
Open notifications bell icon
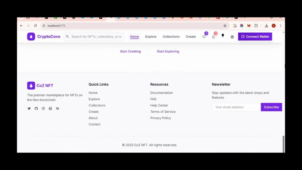coord(214,37)
